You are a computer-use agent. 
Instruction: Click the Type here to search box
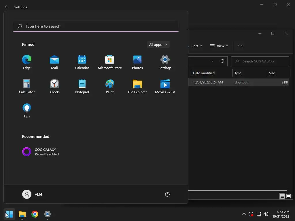[96, 26]
